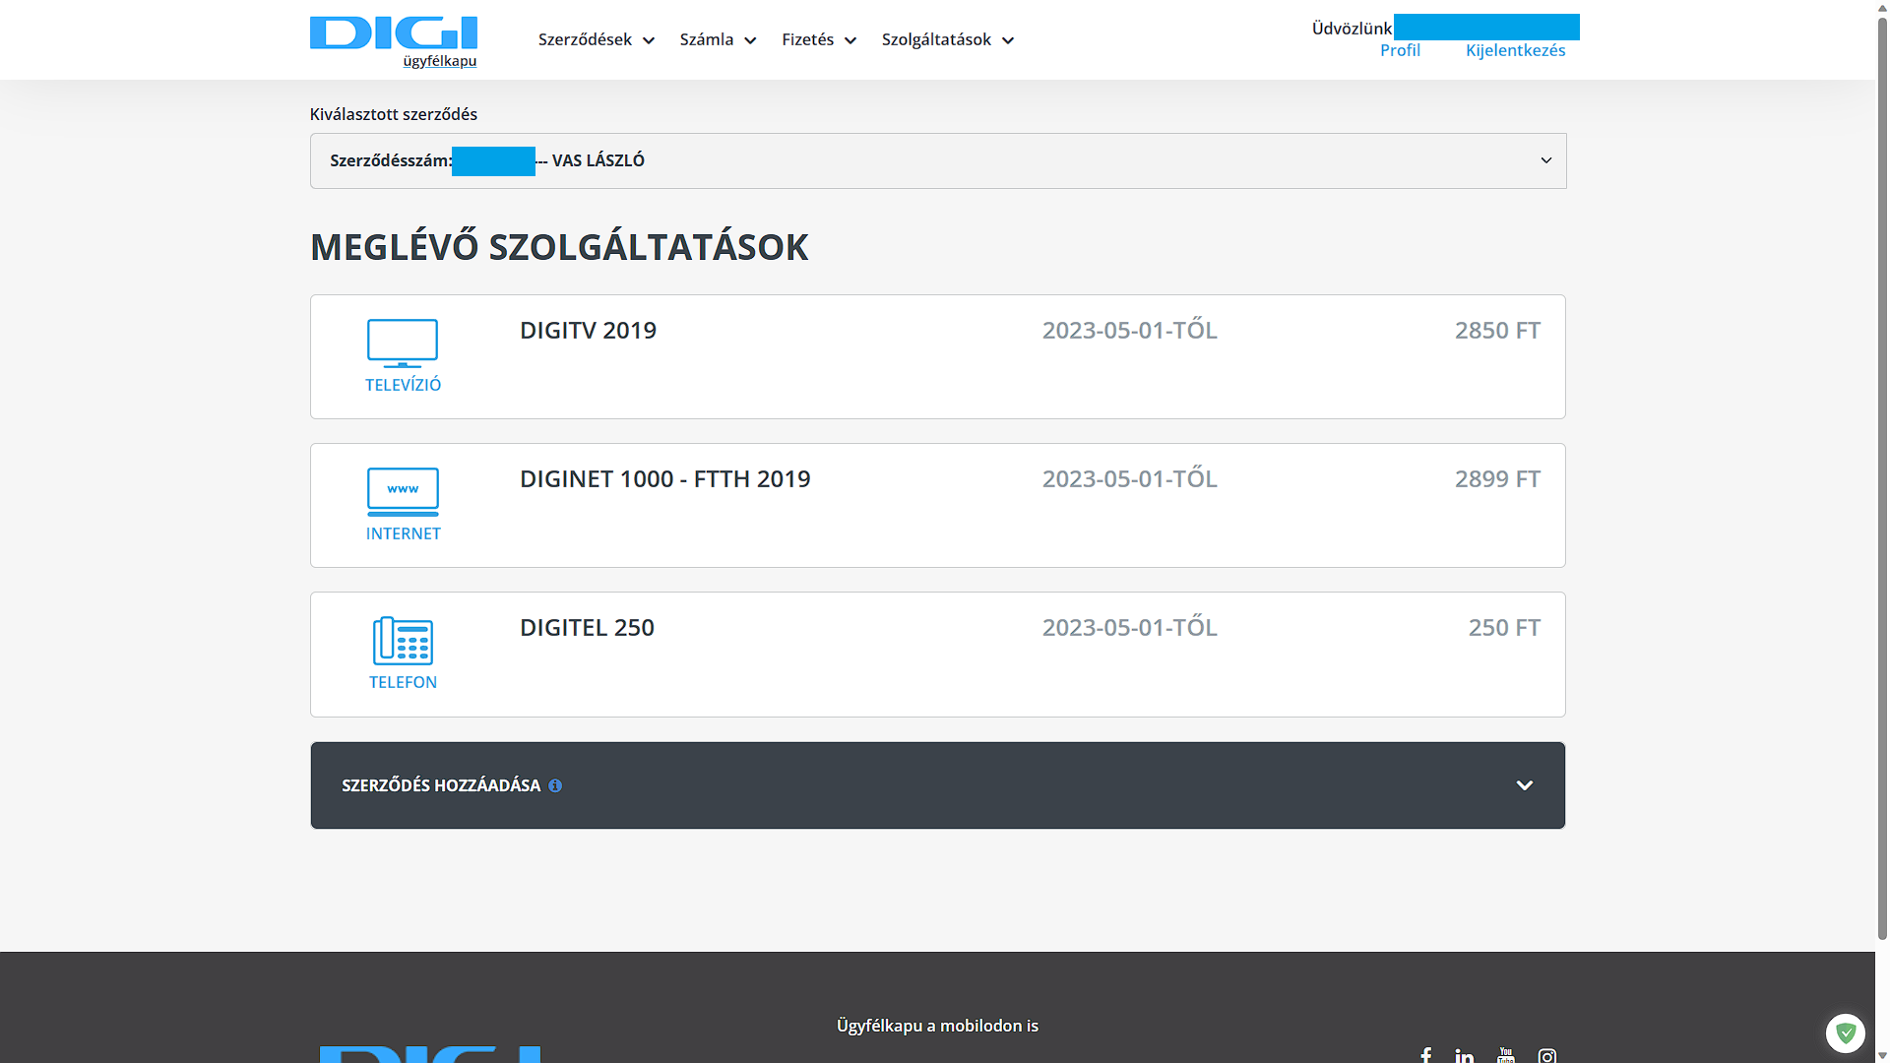The image size is (1890, 1063).
Task: Click the TELEVÍZIÓ label
Action: (403, 385)
